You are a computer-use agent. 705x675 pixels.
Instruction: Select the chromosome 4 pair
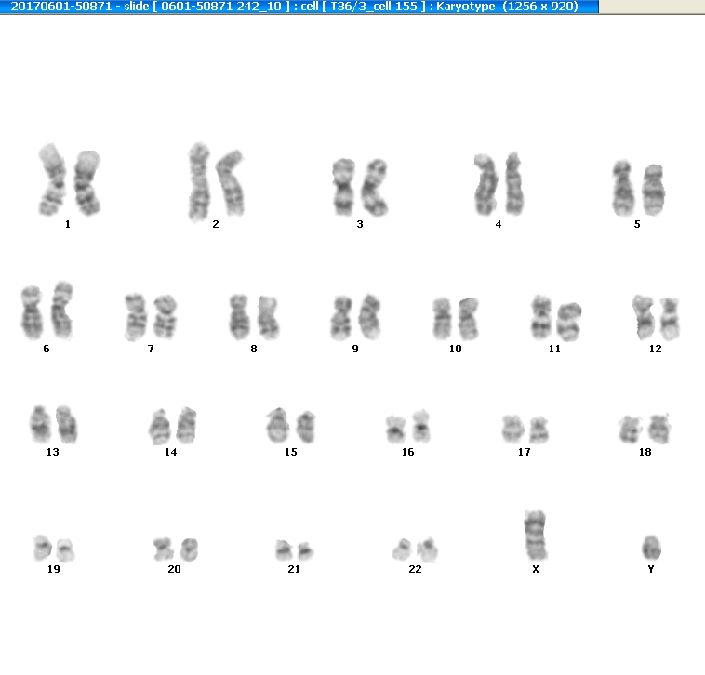[499, 184]
